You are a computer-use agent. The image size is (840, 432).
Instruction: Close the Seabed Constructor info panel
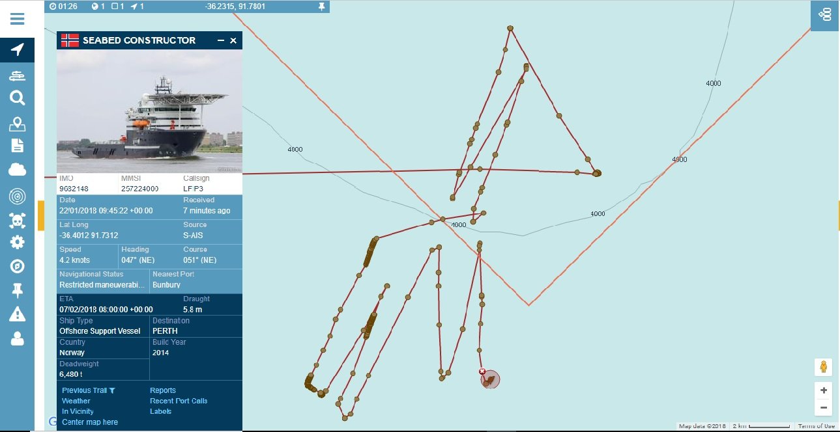(x=233, y=40)
